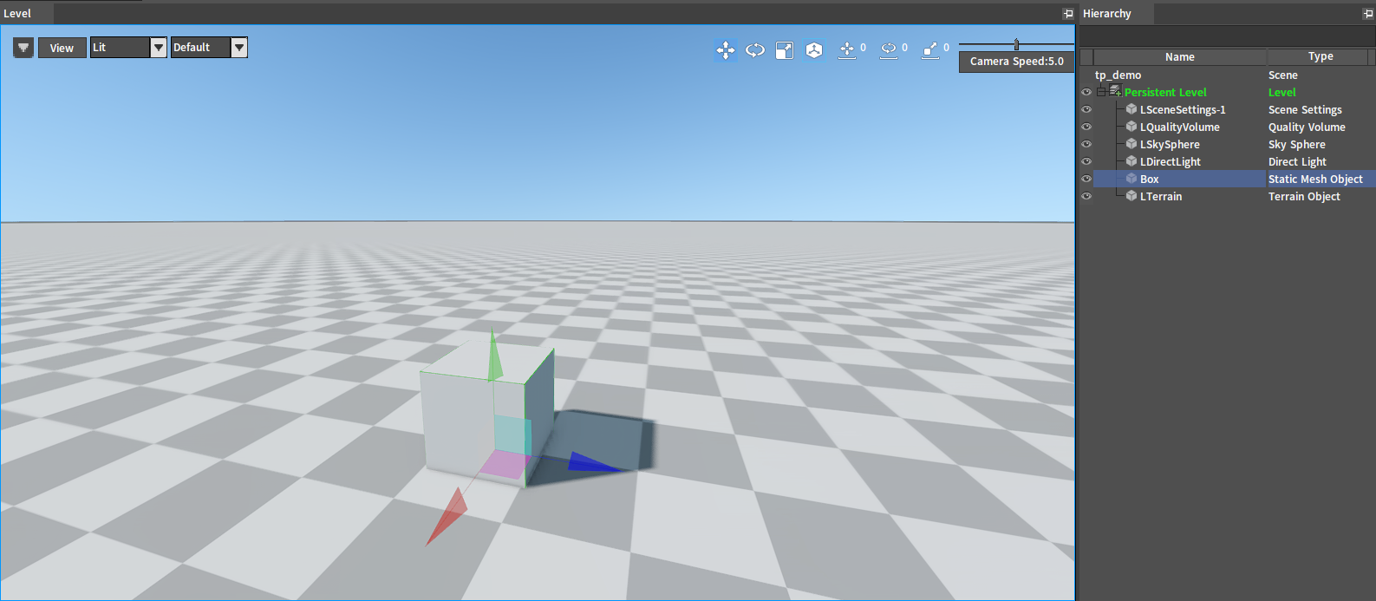Select Persistent Level in hierarchy

click(x=1165, y=92)
